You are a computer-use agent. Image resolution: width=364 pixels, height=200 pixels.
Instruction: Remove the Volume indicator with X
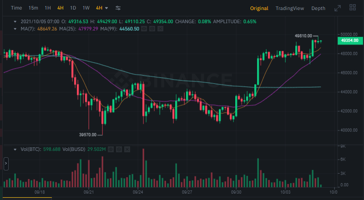tap(127, 149)
